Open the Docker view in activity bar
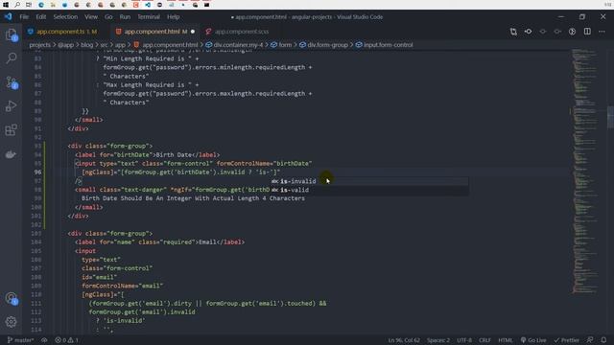Screen dimensions: 614x345 tap(12, 154)
